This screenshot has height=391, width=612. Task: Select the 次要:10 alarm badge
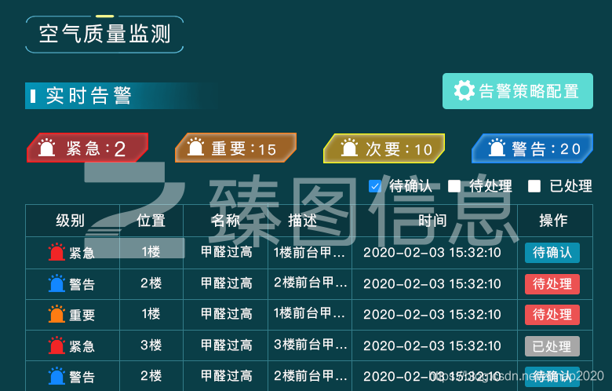[x=384, y=148]
